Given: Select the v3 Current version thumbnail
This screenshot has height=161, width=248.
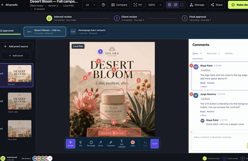Looking at the screenshot, I should point(20,74).
